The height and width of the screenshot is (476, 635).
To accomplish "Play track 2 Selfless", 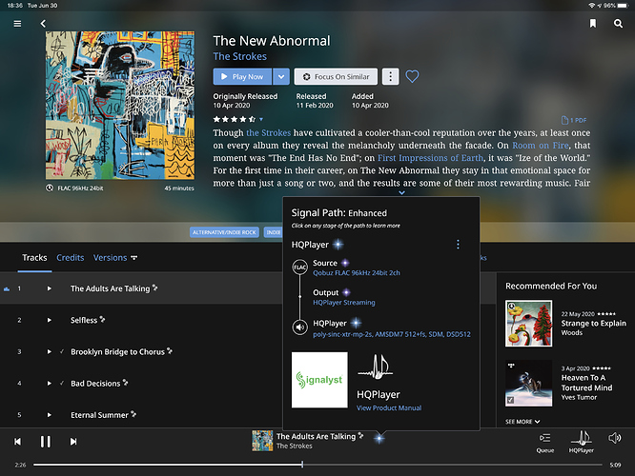I will [50, 320].
